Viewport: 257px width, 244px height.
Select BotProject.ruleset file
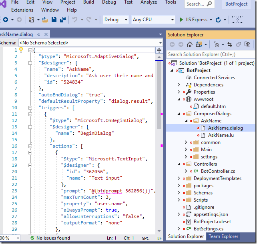(x=212, y=222)
